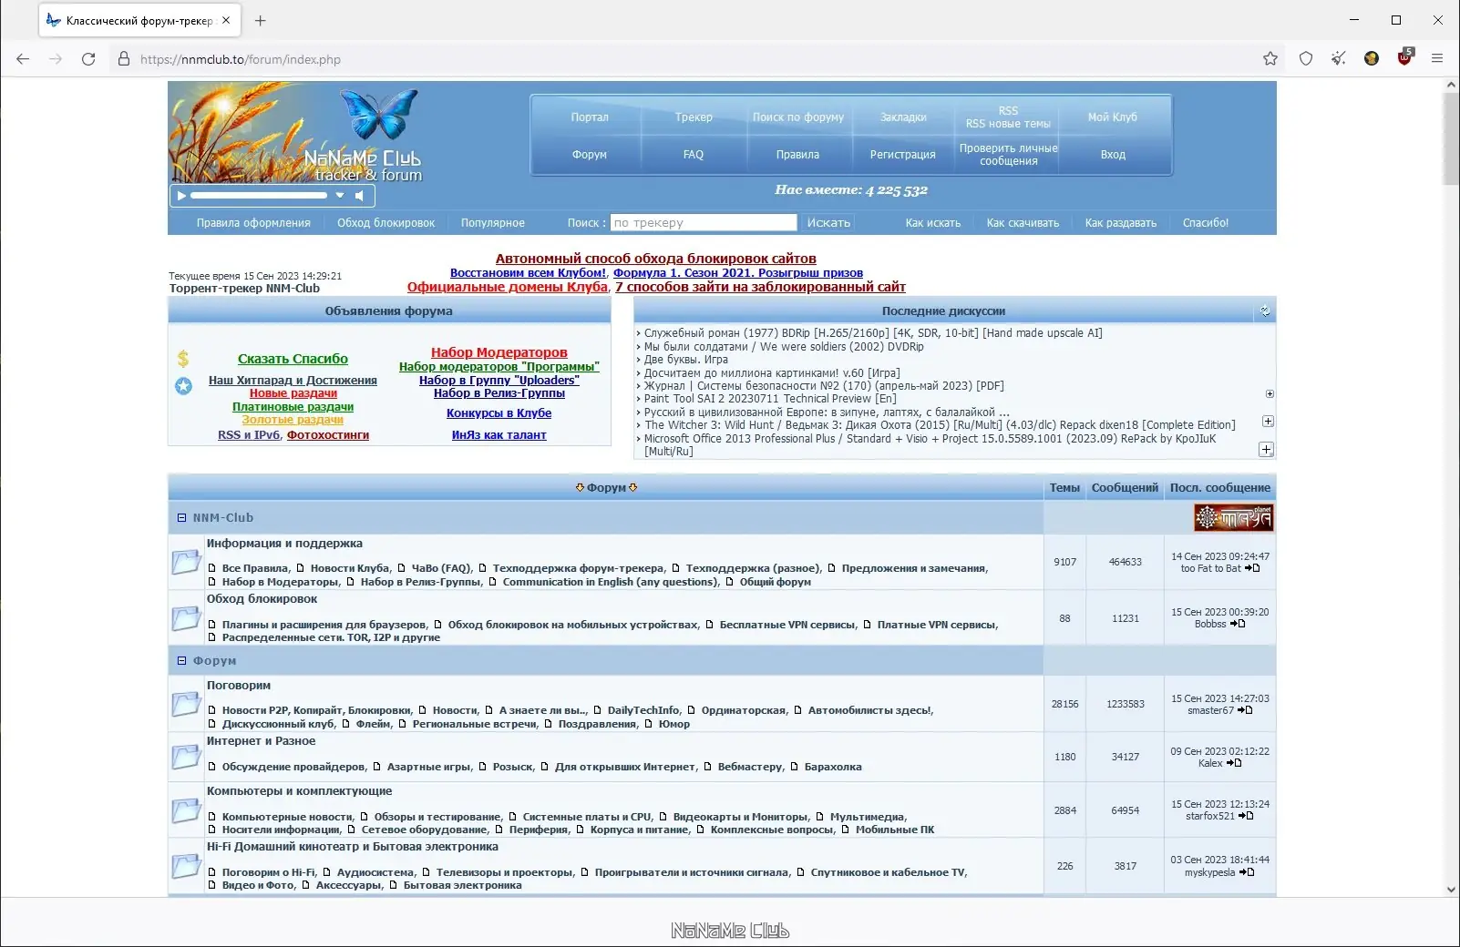Open RSS новые темы feed link
Viewport: 1460px width, 947px height.
pyautogui.click(x=1008, y=124)
